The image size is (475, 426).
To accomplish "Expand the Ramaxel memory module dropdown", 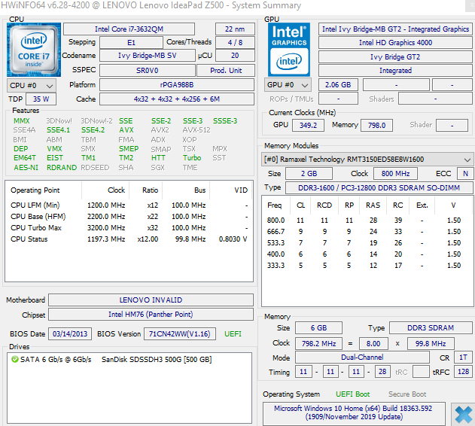I will coord(367,160).
